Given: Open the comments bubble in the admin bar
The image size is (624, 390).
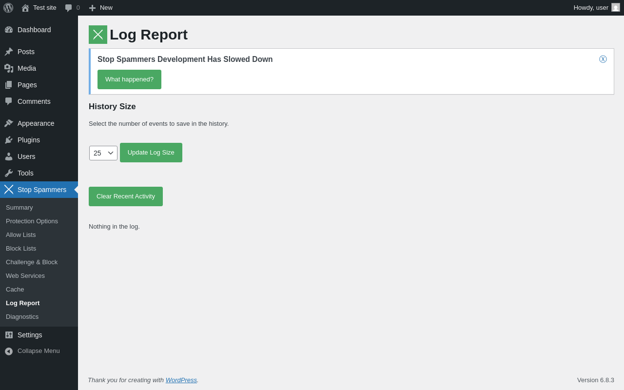Looking at the screenshot, I should [x=68, y=8].
